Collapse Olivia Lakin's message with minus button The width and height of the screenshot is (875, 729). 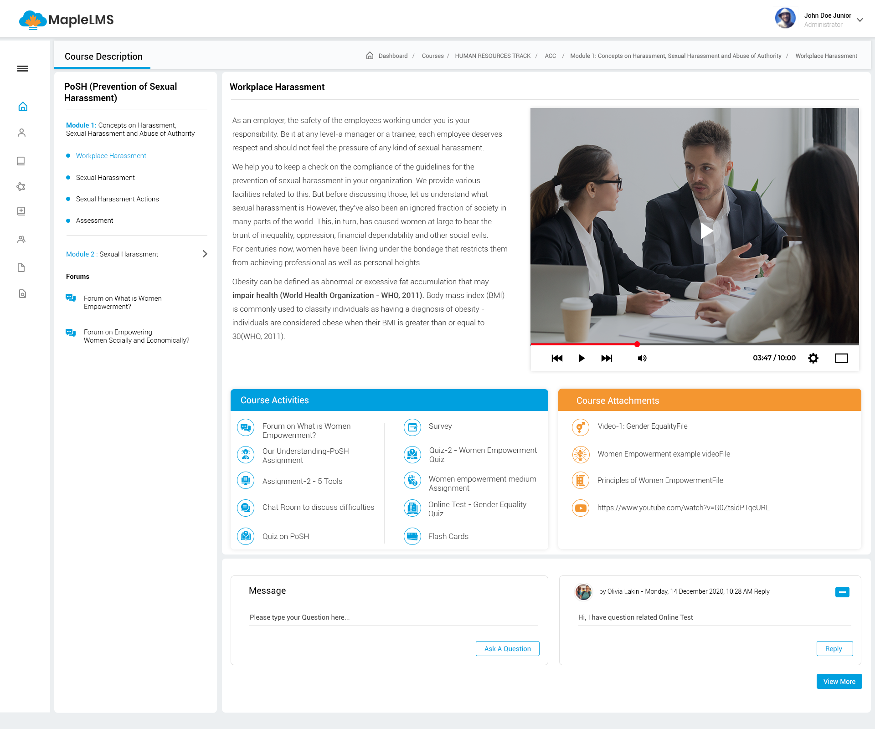[x=842, y=592]
